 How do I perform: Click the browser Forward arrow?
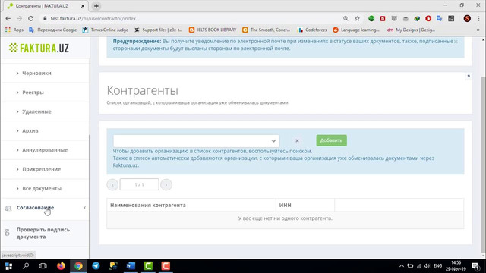point(19,18)
